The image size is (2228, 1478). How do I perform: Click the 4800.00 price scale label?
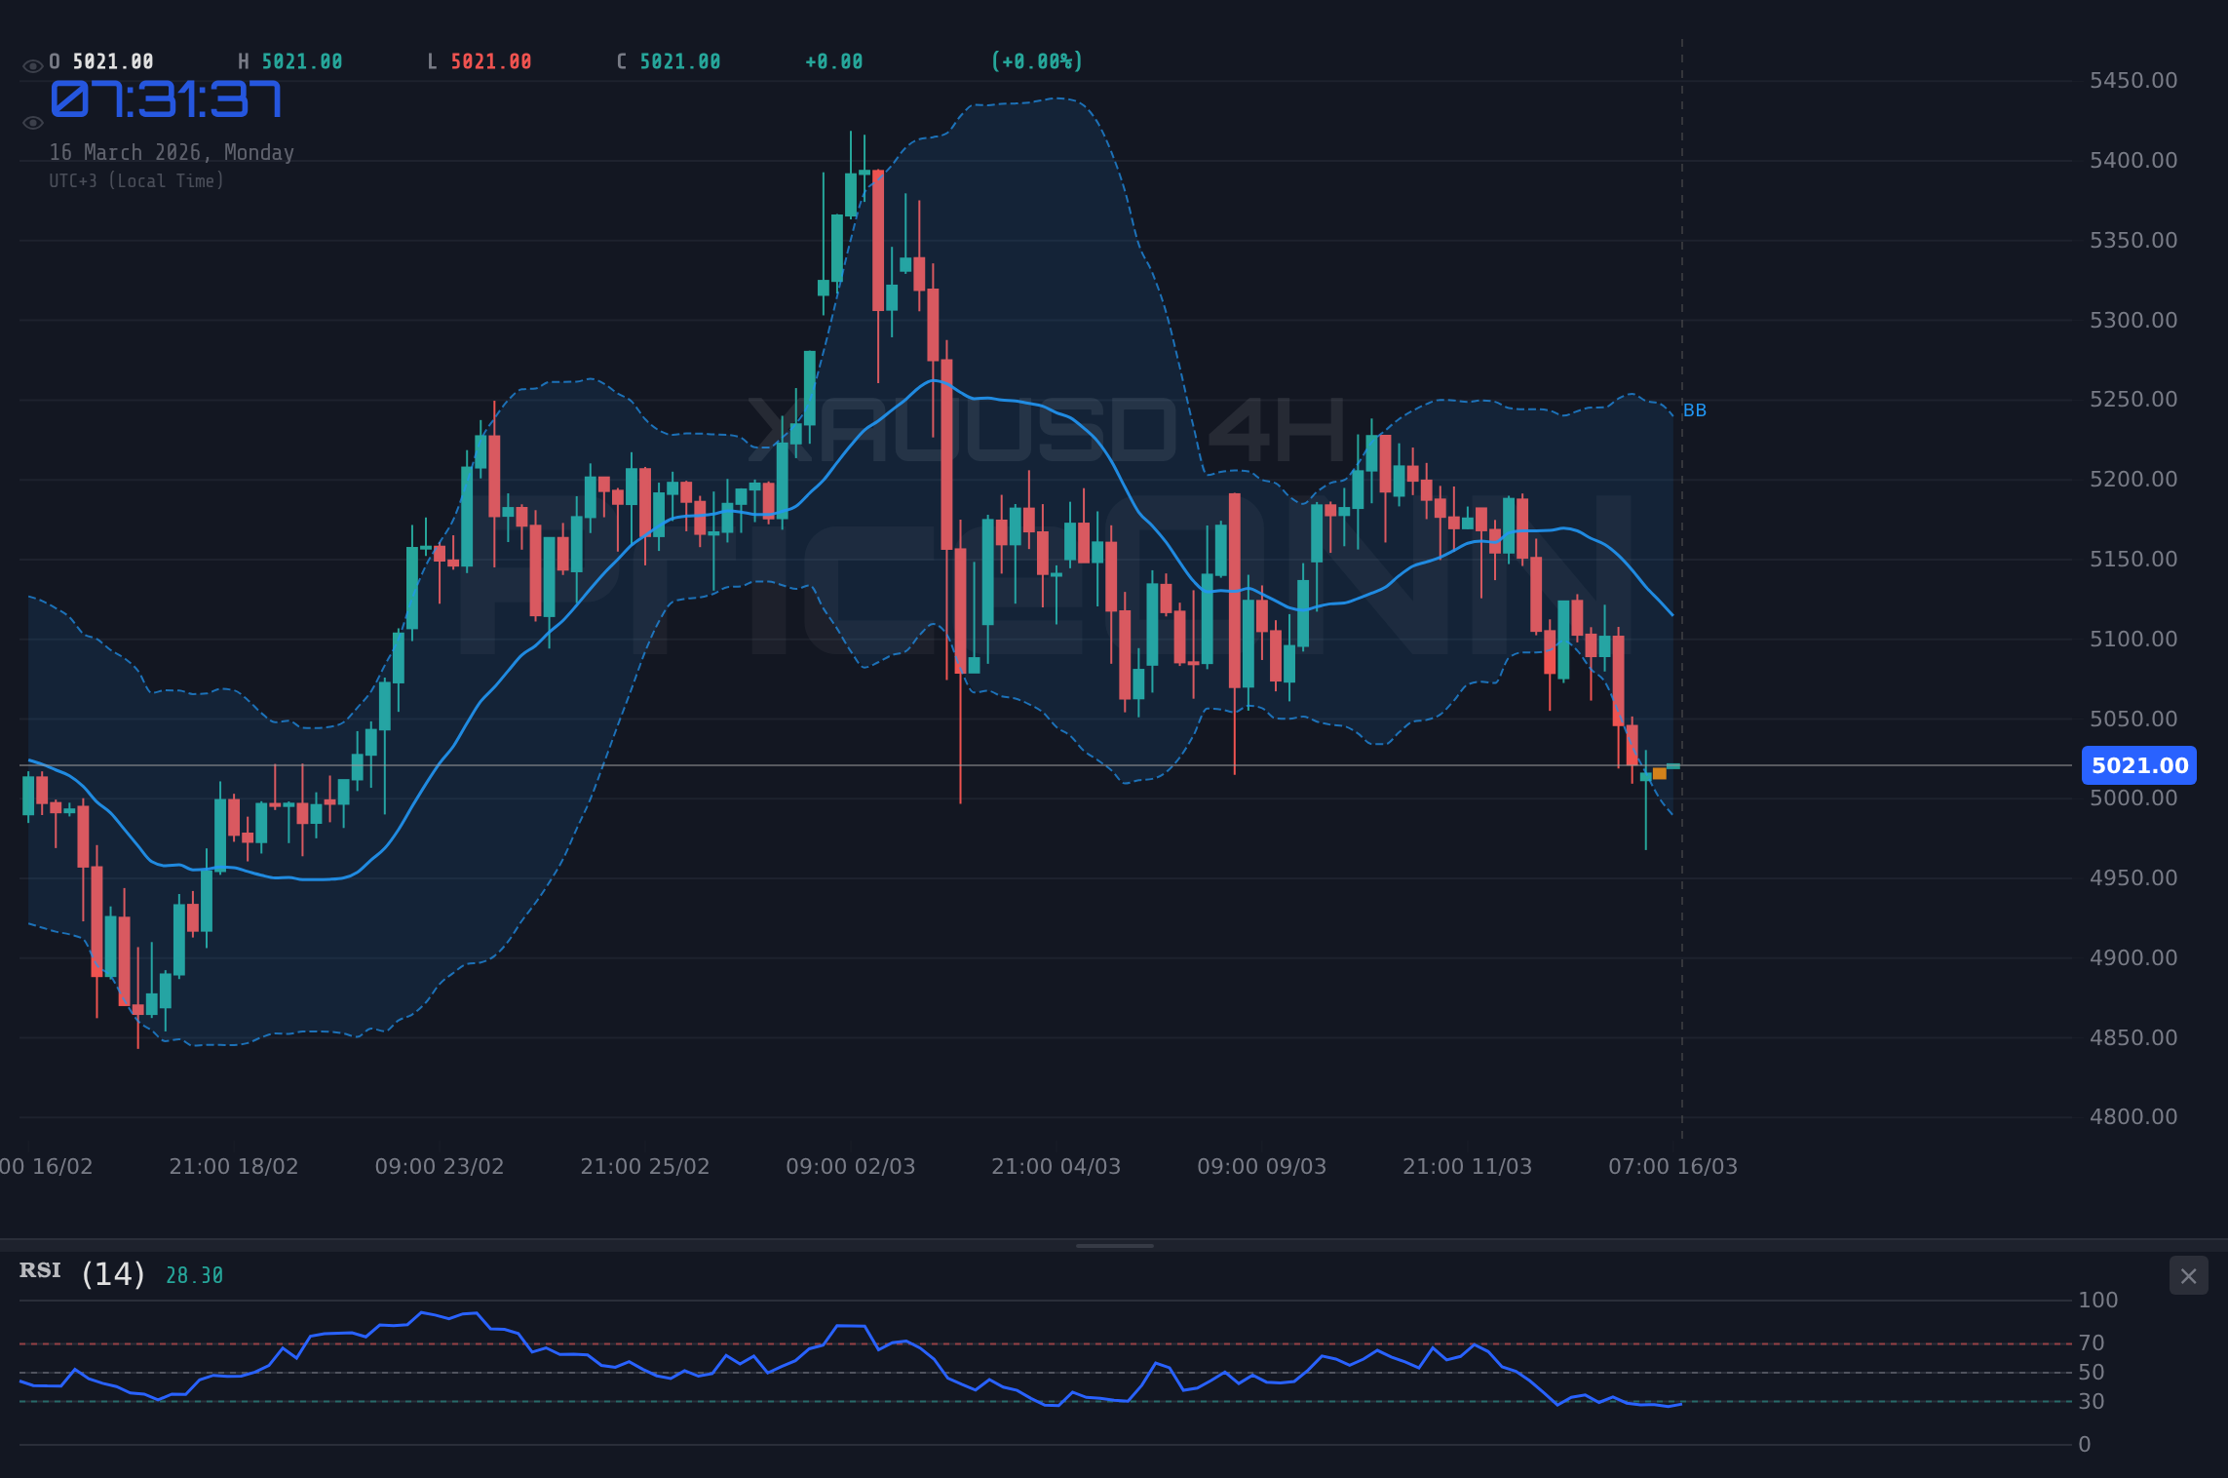pyautogui.click(x=2132, y=1116)
